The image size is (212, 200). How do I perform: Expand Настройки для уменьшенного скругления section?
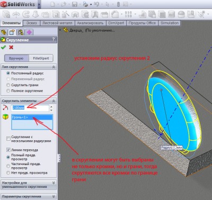[x=54, y=183]
